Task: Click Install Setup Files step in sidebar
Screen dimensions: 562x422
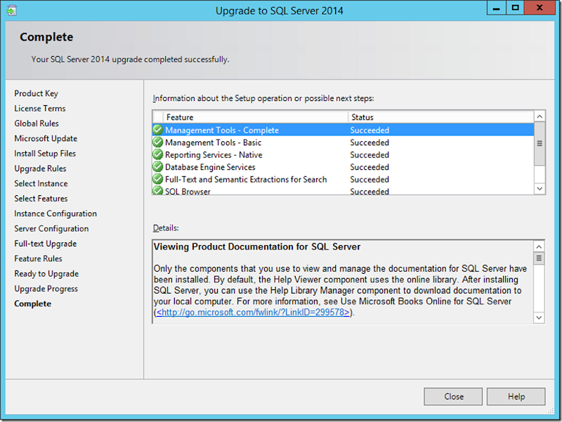Action: click(x=45, y=153)
